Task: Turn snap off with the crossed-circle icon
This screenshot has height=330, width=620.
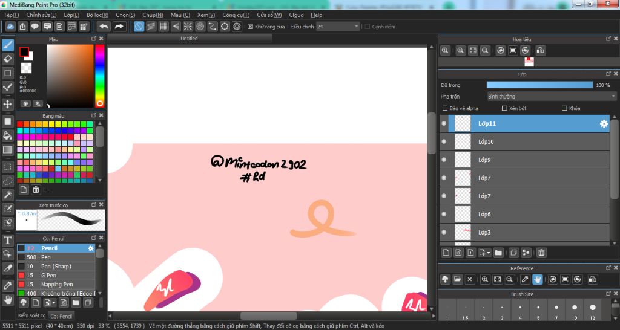Action: (139, 27)
